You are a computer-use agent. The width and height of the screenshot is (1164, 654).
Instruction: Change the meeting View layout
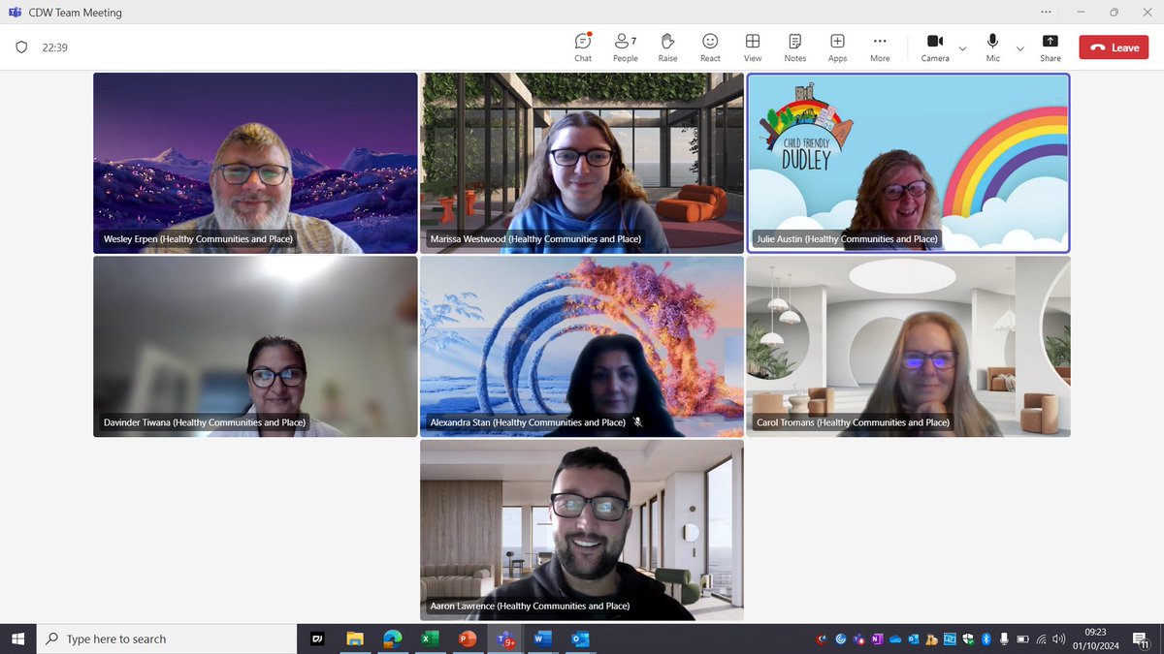click(753, 47)
